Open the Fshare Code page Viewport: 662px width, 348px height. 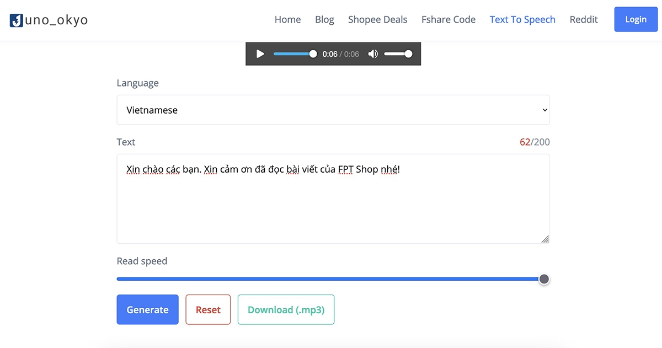pyautogui.click(x=449, y=19)
